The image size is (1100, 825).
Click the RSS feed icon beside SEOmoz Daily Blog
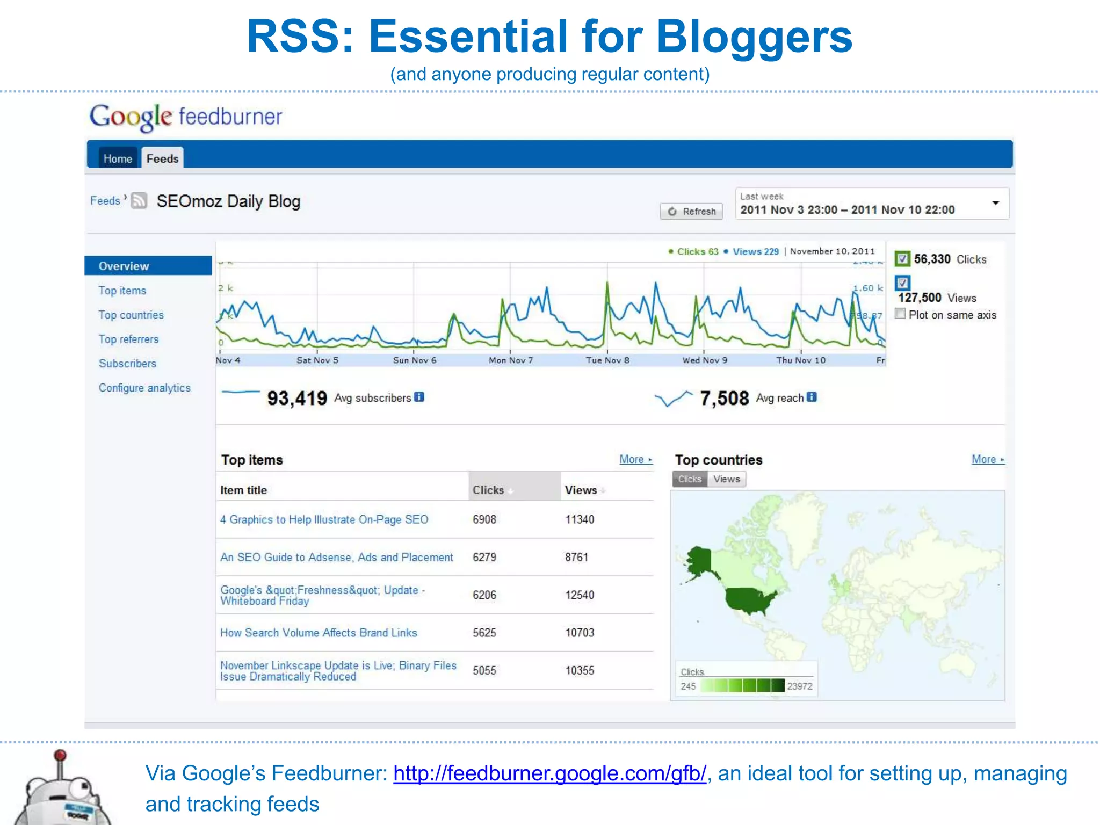tap(139, 201)
